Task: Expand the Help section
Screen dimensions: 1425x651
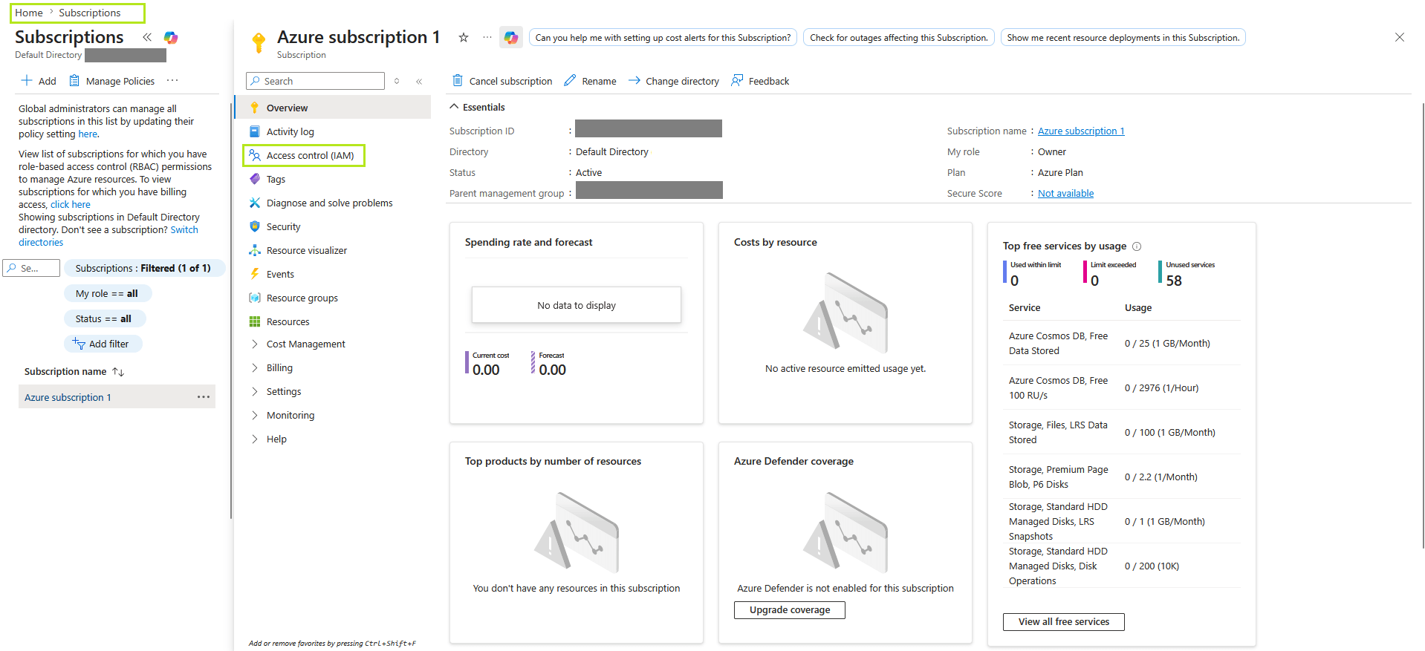Action: (x=333, y=439)
